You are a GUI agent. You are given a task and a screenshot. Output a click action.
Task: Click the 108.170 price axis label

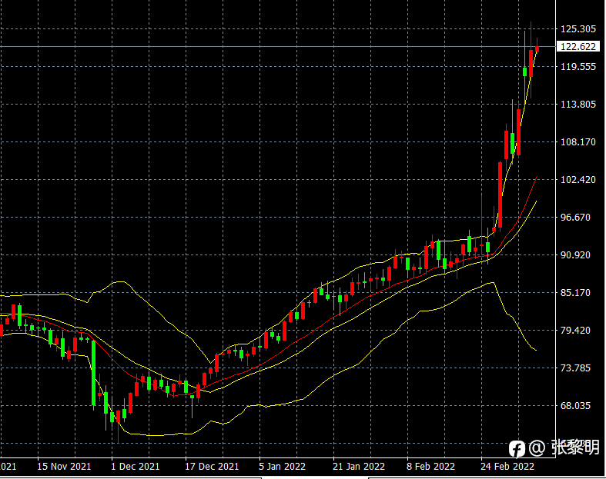(578, 142)
